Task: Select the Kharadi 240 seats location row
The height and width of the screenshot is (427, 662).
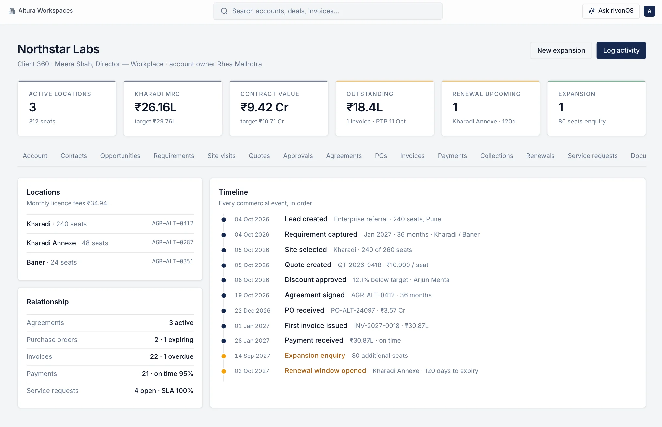Action: pos(110,224)
